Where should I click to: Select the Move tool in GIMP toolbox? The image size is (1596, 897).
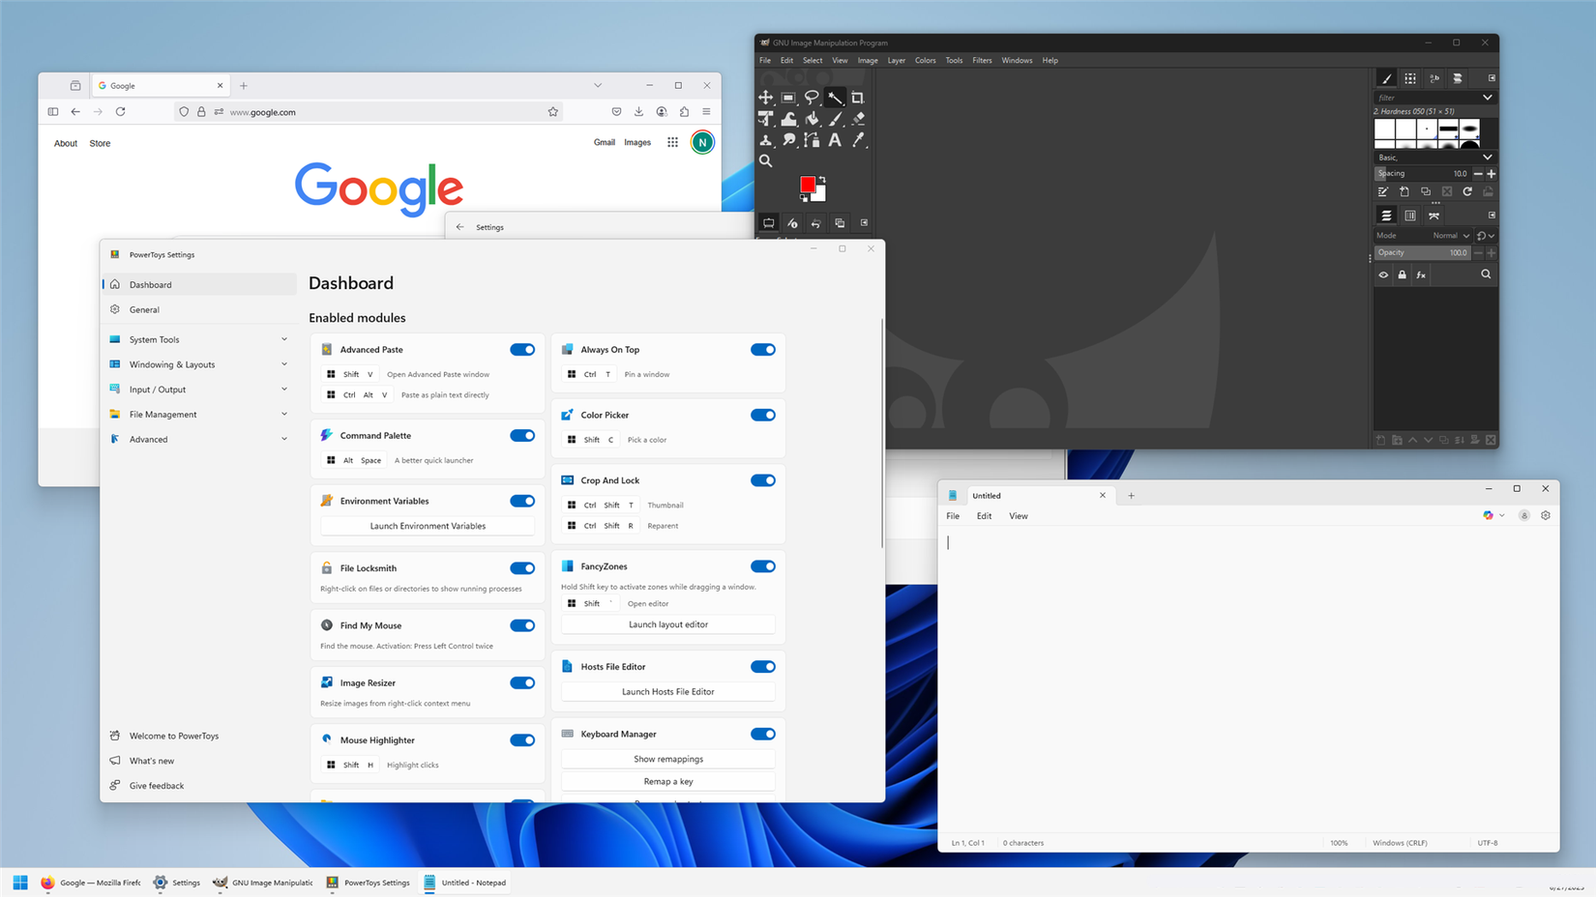pos(766,97)
